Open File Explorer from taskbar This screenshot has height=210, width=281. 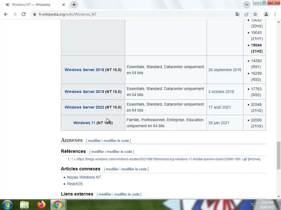[x=24, y=205]
